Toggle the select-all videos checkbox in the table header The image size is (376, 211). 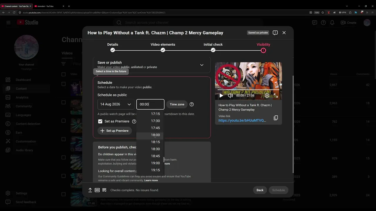pyautogui.click(x=63, y=74)
